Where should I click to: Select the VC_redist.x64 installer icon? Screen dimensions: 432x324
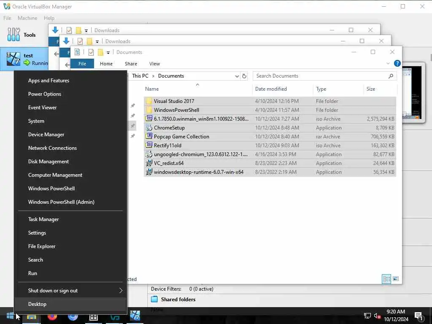click(149, 163)
